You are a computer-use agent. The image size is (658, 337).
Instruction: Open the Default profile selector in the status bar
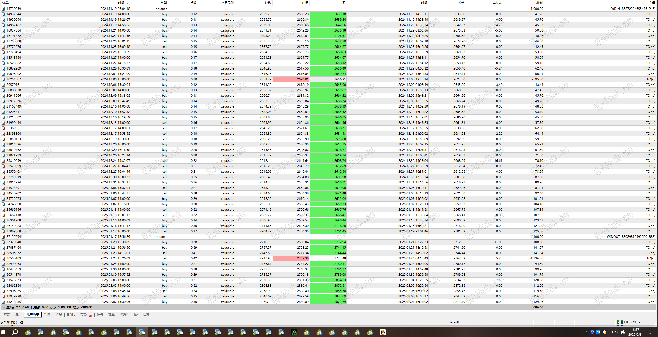coord(454,322)
